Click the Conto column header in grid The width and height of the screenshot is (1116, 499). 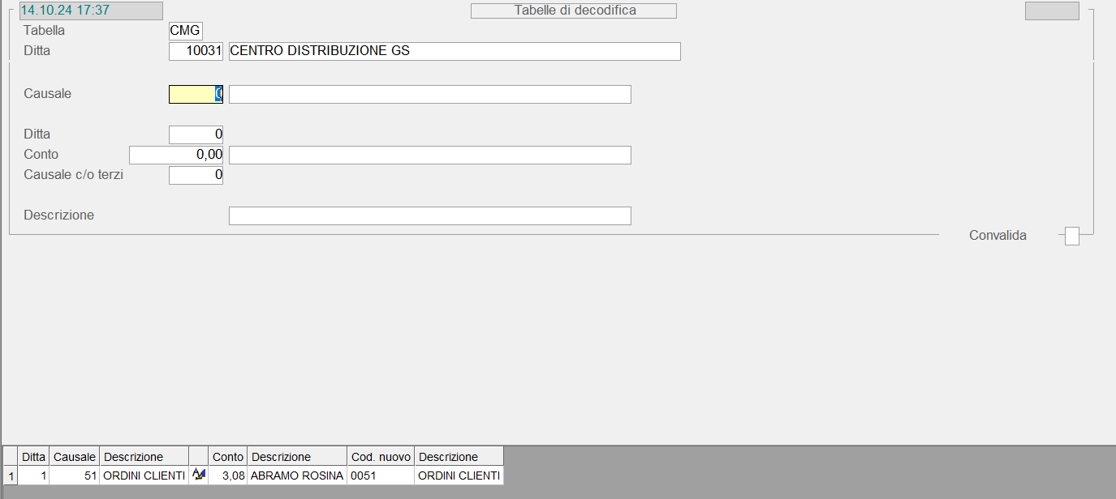[x=228, y=456]
